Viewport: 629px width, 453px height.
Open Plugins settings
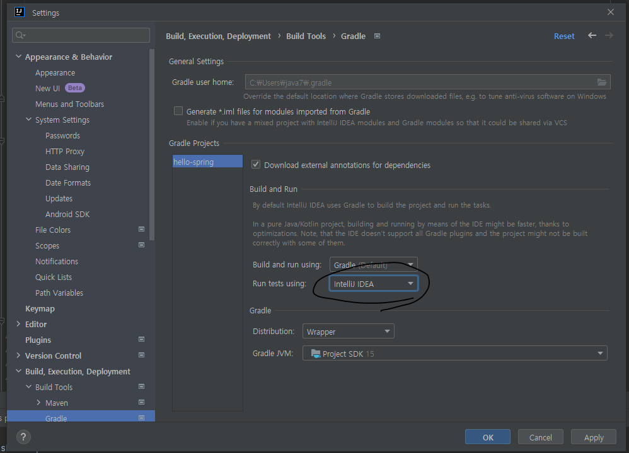click(x=38, y=340)
